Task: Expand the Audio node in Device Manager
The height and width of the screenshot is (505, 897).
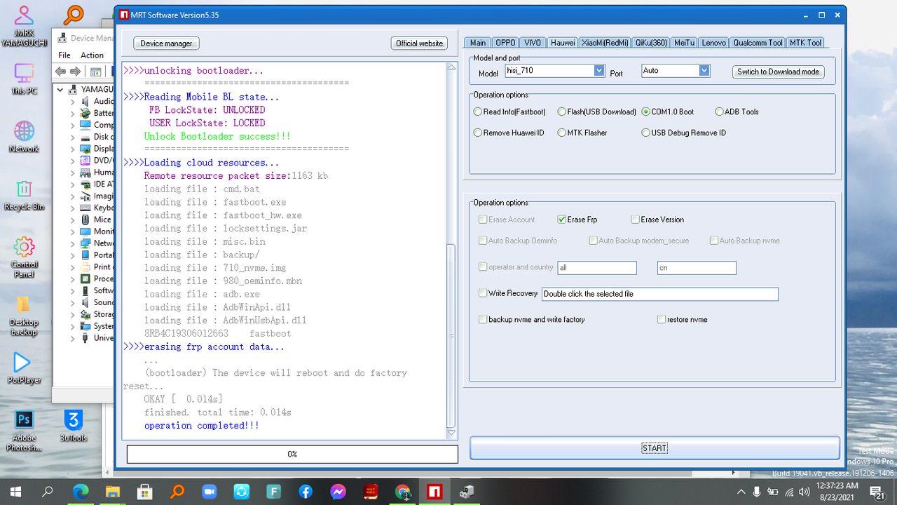Action: tap(72, 102)
